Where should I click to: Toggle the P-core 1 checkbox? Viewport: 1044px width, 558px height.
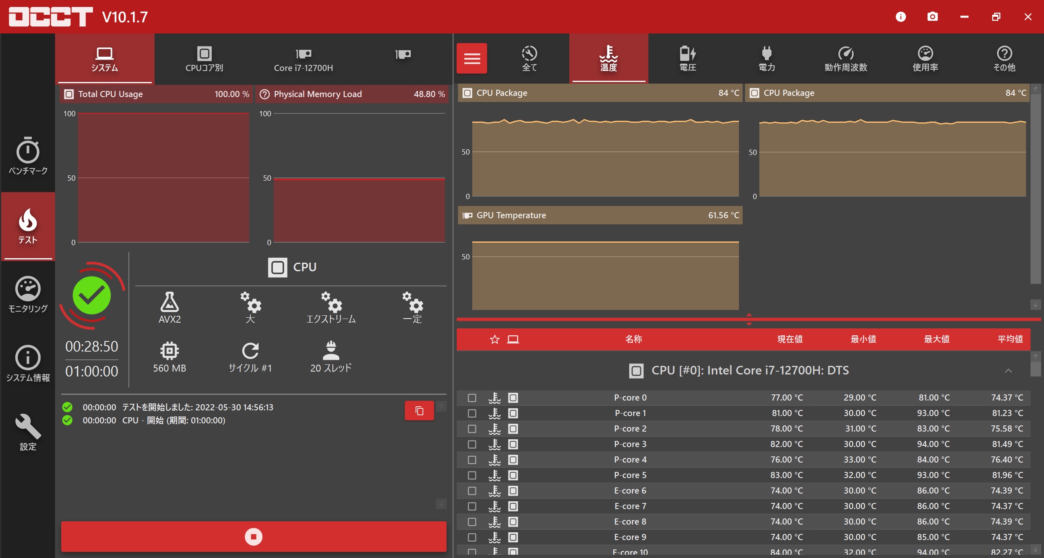point(472,413)
